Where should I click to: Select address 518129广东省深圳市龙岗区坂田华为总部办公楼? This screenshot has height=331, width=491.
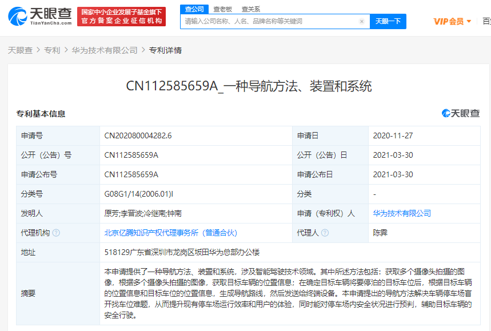click(x=182, y=252)
